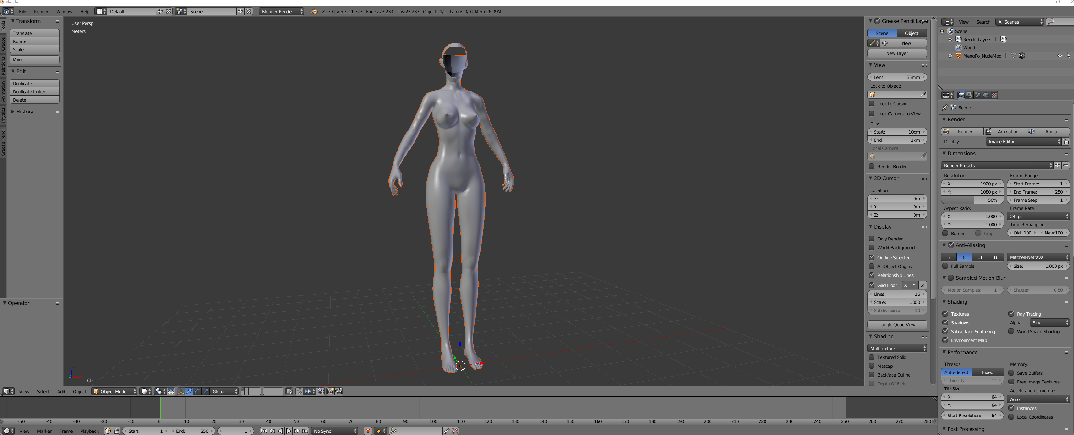The height and width of the screenshot is (435, 1074).
Task: Enable Lock Camera to View checkbox
Action: tap(871, 113)
